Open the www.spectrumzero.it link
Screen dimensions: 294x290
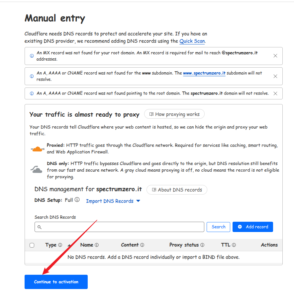click(204, 73)
